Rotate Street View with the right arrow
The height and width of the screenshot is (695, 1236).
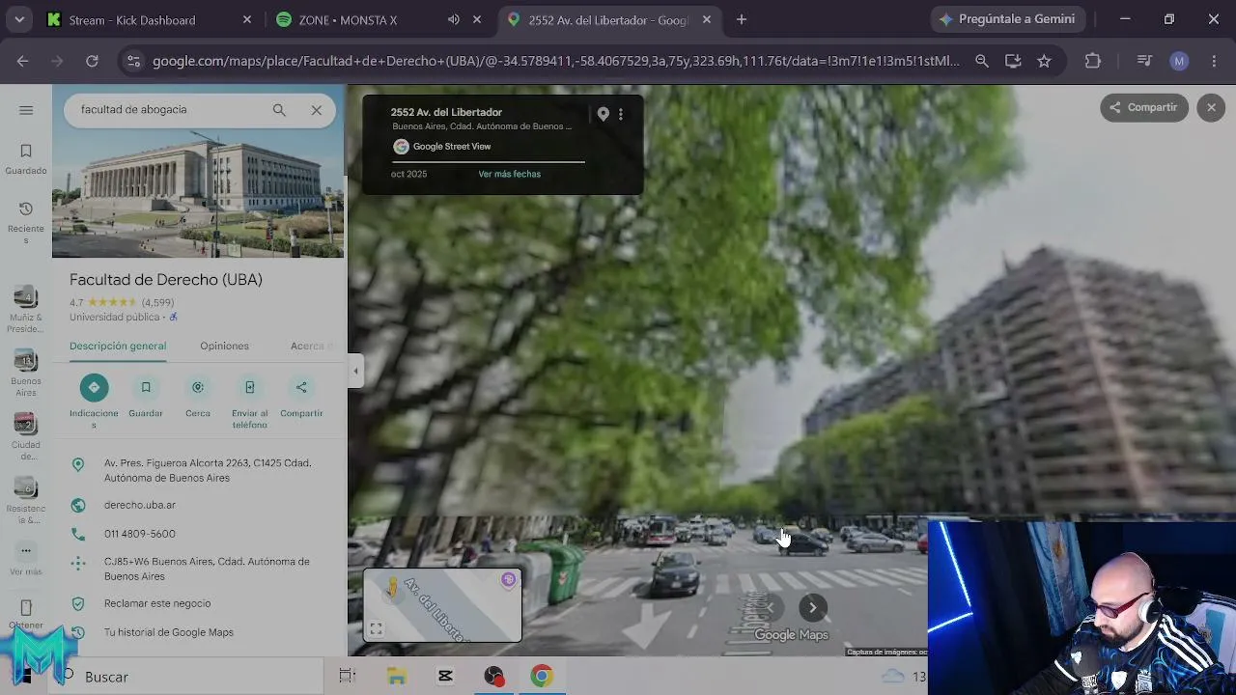pos(813,607)
